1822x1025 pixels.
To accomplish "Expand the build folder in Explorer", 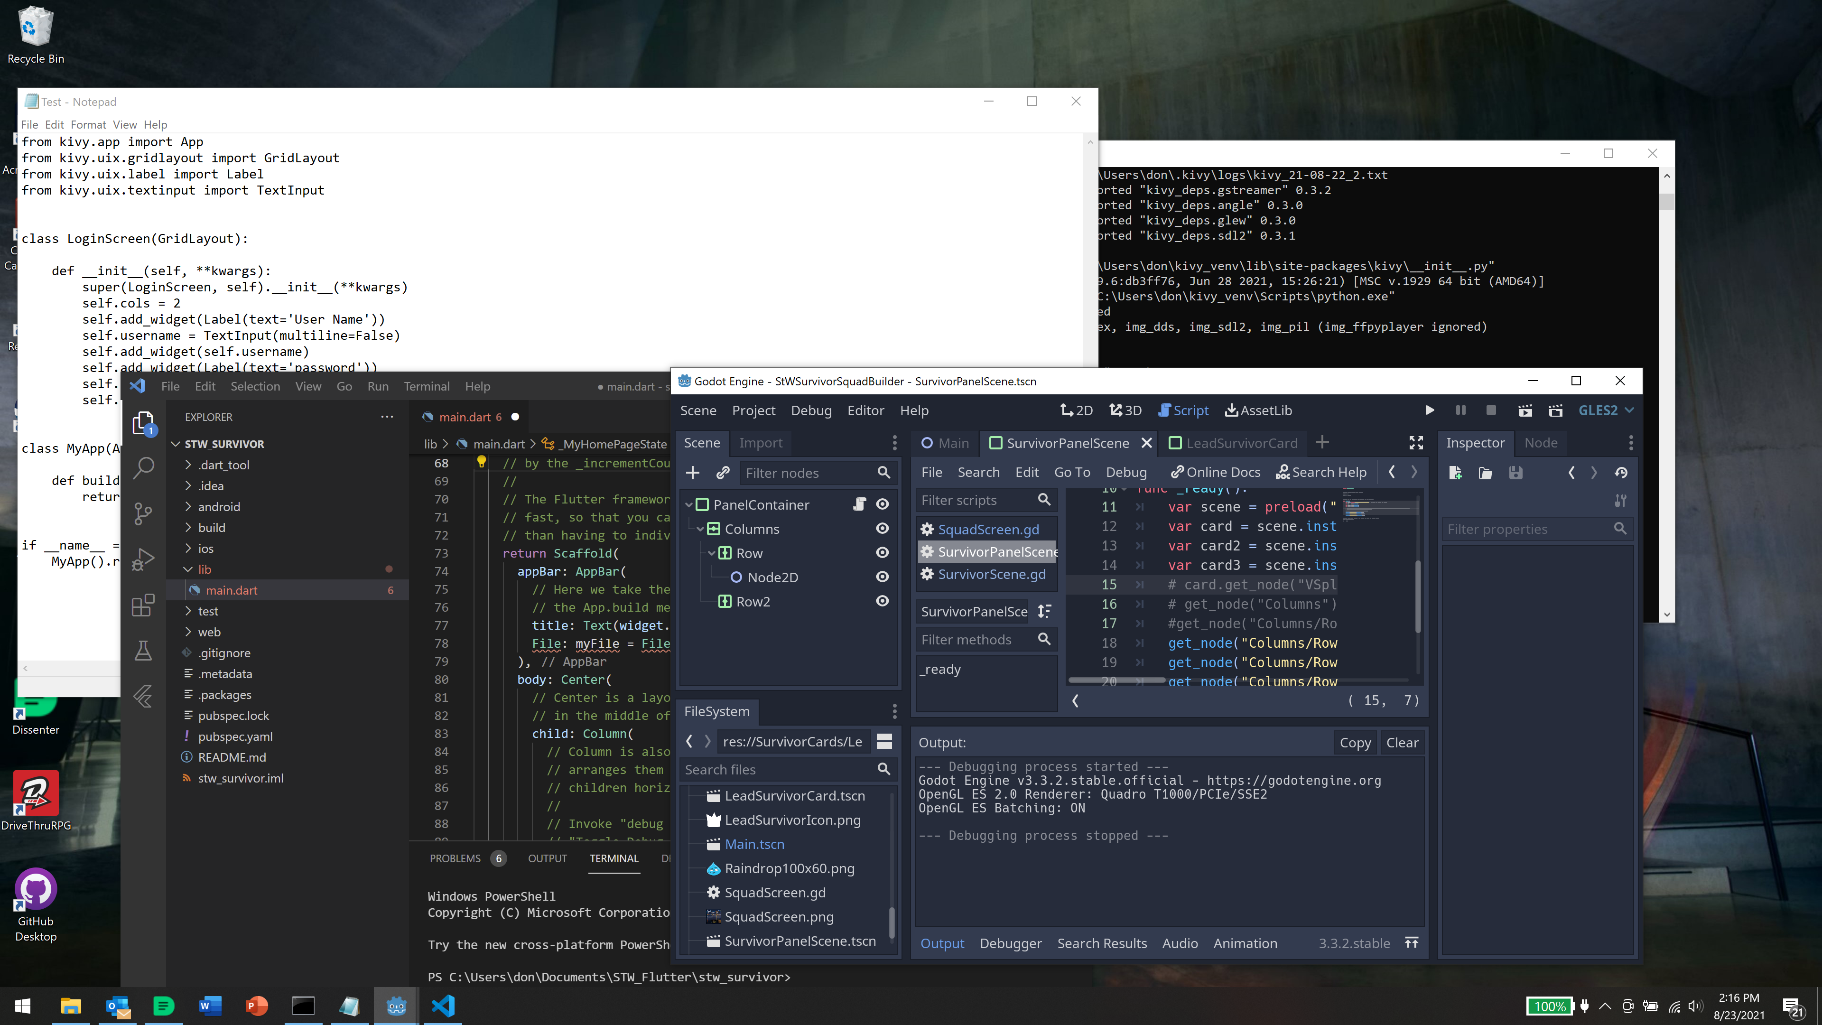I will pos(187,527).
